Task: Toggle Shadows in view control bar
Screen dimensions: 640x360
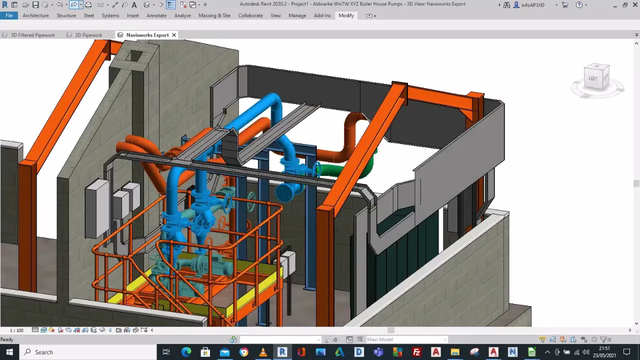Action: (x=60, y=330)
